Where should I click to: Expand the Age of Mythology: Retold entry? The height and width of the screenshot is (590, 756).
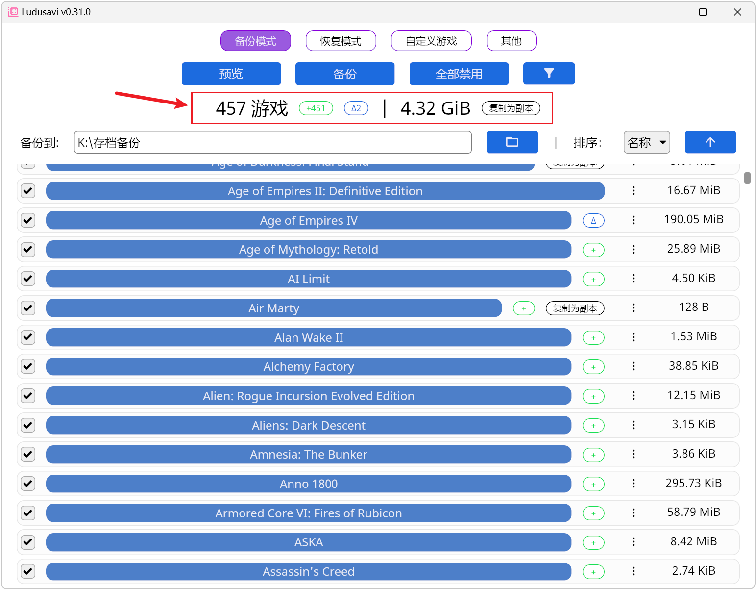(309, 250)
